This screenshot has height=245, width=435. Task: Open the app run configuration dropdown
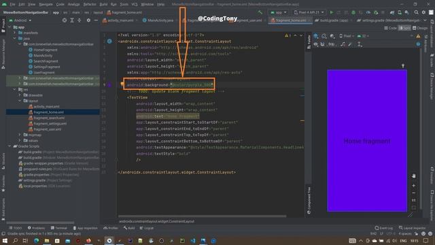(278, 12)
